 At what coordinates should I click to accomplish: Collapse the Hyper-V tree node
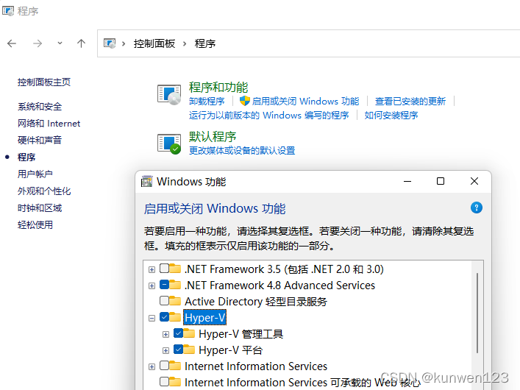point(152,319)
